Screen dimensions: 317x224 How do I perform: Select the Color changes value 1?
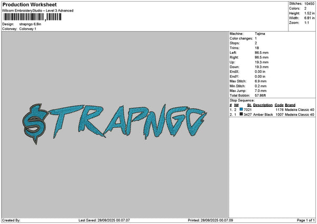pyautogui.click(x=256, y=39)
